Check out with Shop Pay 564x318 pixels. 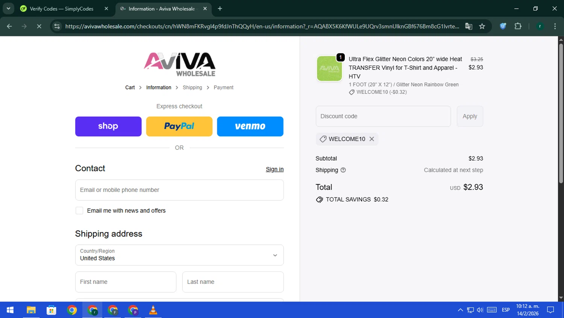click(108, 127)
